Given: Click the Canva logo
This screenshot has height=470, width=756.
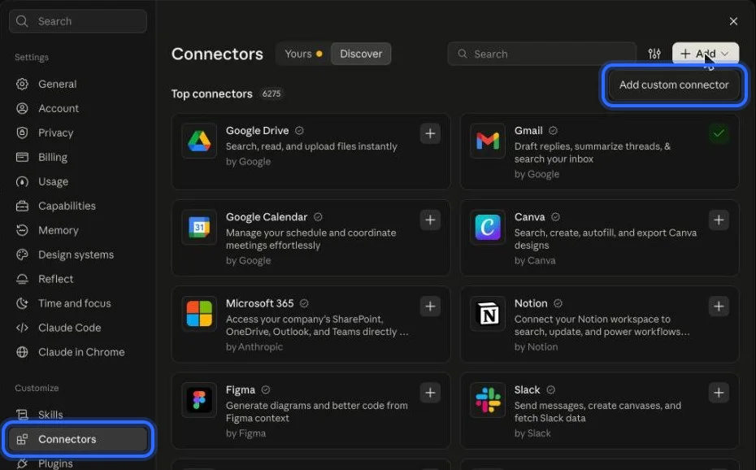Looking at the screenshot, I should click(488, 227).
